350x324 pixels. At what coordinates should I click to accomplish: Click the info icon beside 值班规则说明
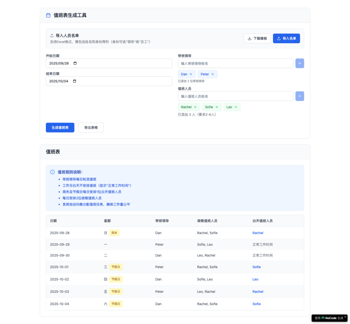coord(52,172)
